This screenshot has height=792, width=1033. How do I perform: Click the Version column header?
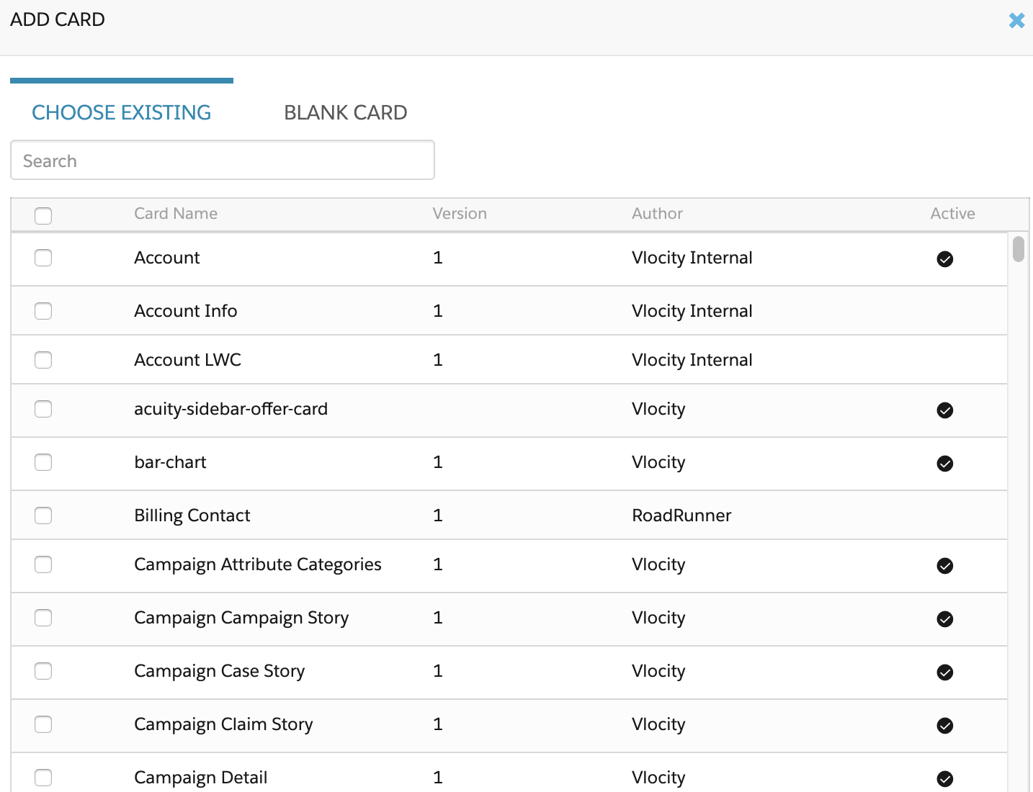460,213
